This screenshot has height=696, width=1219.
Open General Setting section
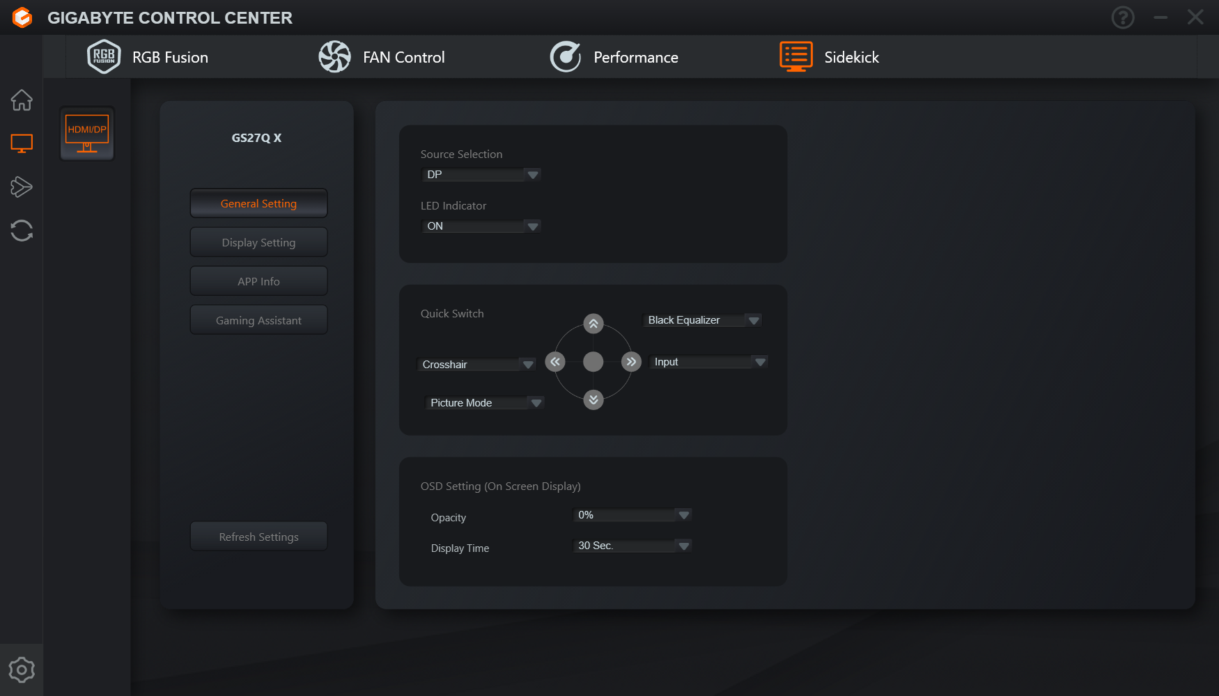(x=259, y=203)
